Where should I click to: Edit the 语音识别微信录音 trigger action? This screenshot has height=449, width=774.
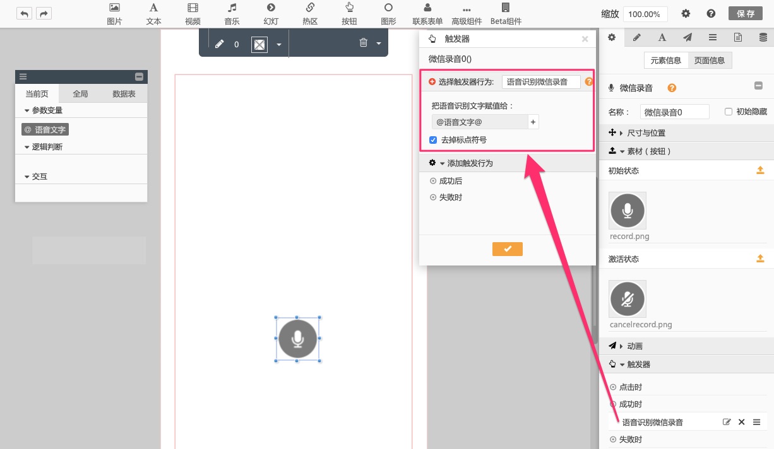point(727,422)
